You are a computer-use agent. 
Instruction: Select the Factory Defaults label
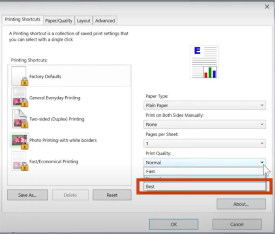(45, 77)
